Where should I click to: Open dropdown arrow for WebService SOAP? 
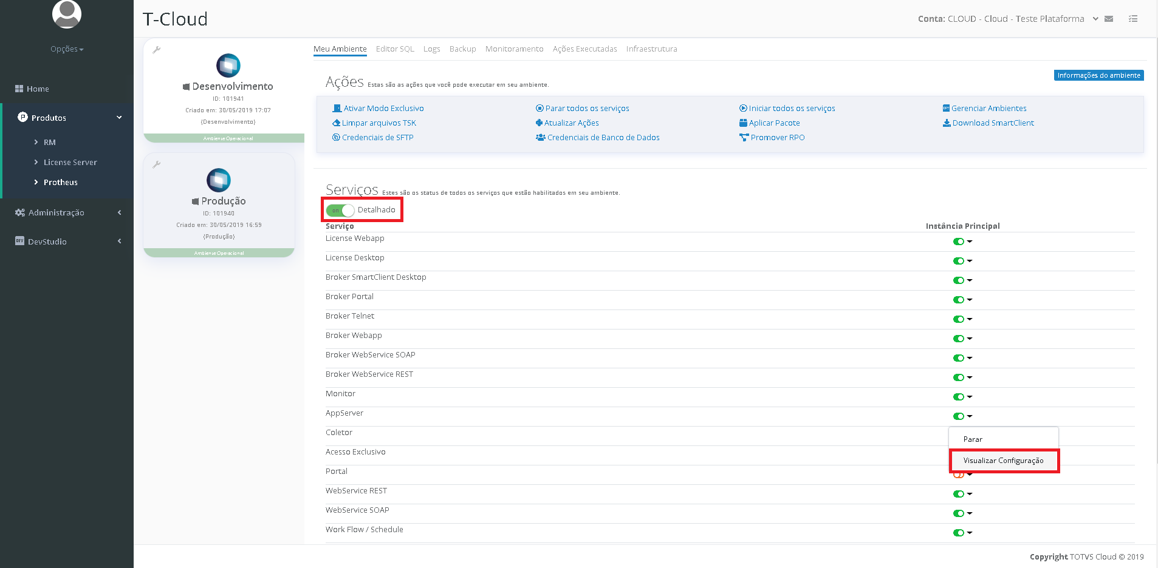(970, 513)
